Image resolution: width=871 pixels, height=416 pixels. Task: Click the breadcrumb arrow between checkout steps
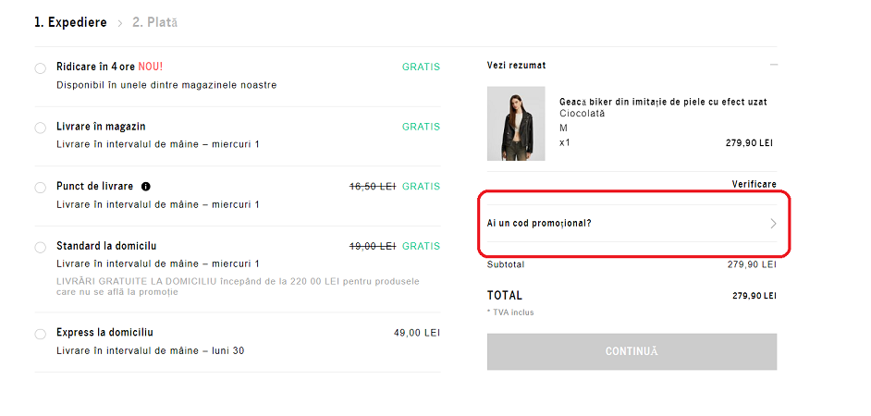119,22
